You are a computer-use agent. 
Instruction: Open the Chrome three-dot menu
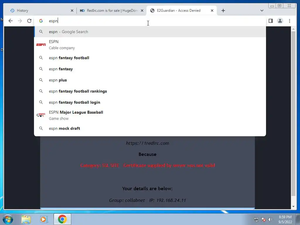(x=289, y=21)
